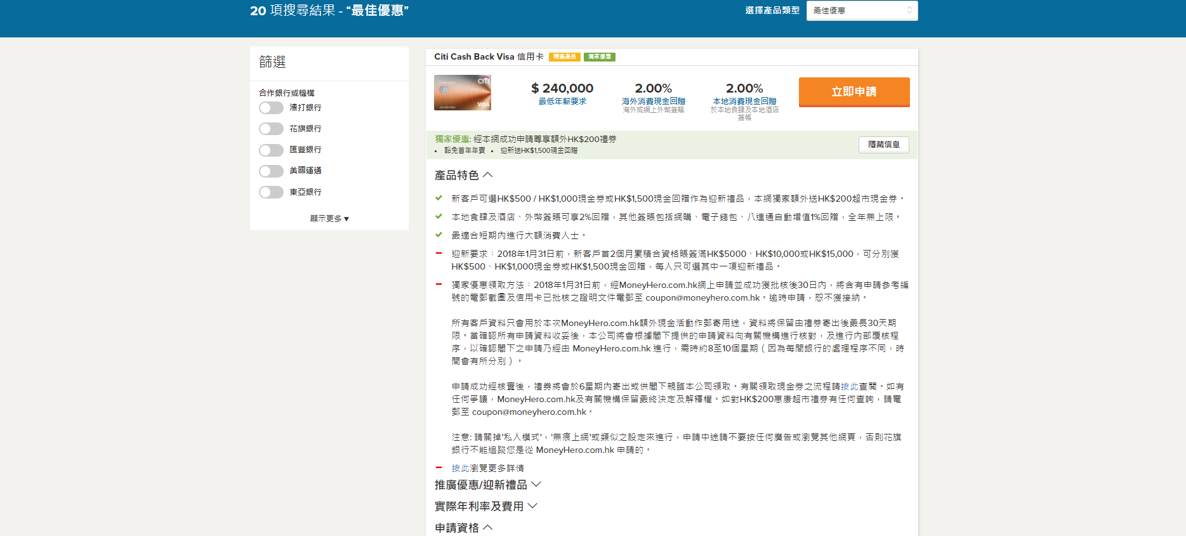
Task: Click the 海外消費現金回贈 label
Action: tap(654, 101)
